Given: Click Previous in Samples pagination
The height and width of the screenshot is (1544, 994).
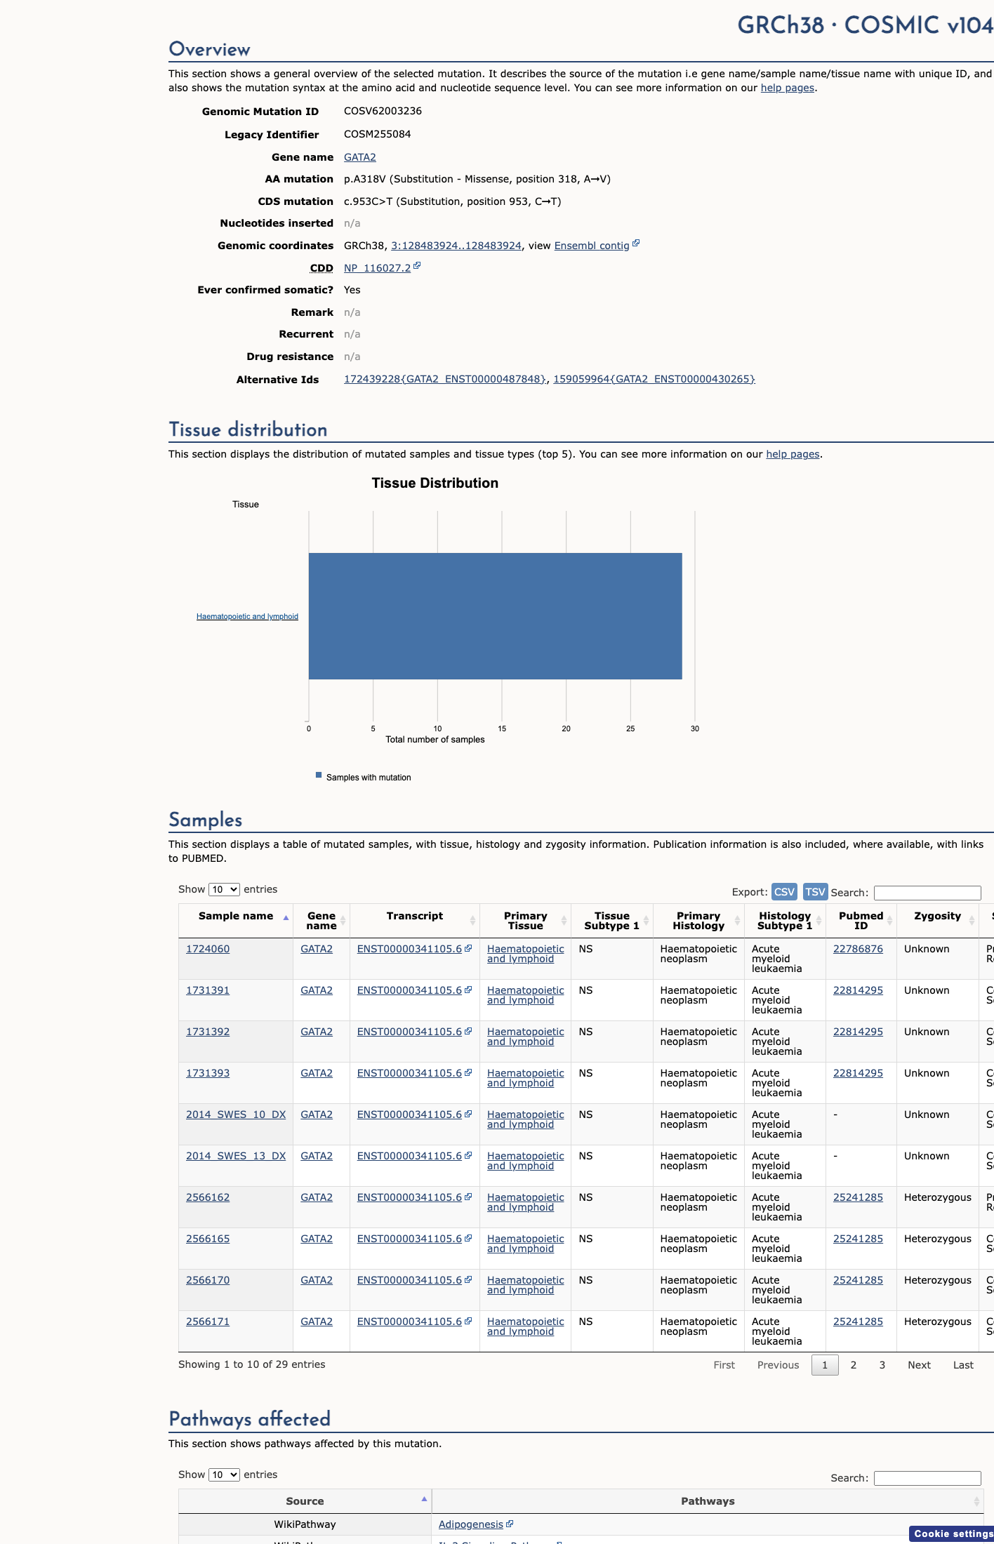Looking at the screenshot, I should (x=778, y=1365).
